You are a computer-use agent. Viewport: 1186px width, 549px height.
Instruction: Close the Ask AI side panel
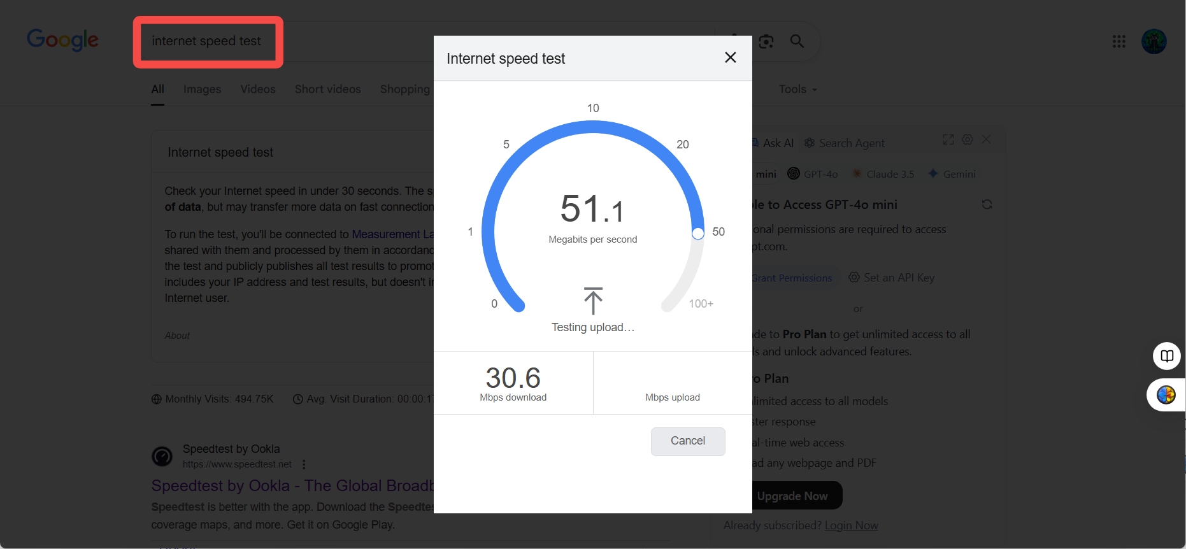(986, 139)
